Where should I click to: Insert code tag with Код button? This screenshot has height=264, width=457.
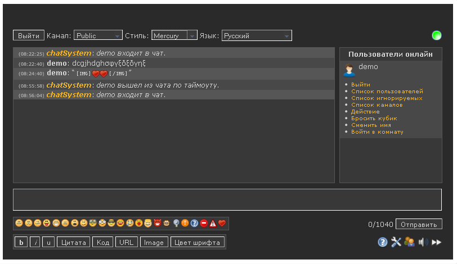click(102, 242)
